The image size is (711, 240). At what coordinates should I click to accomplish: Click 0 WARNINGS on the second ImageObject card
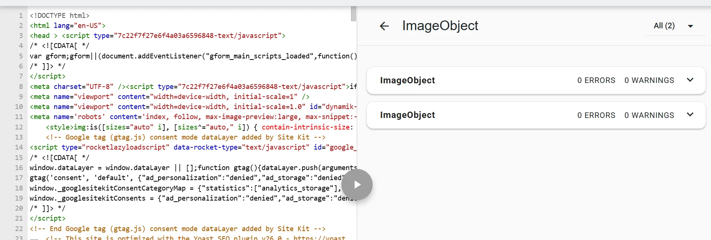pos(649,115)
